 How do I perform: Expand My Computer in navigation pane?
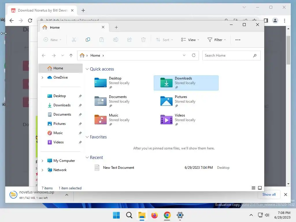click(42, 161)
